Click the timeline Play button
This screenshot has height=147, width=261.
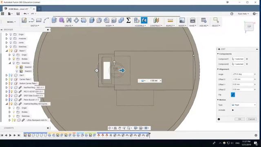(10, 135)
